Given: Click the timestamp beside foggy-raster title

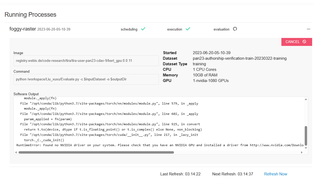Looking at the screenshot, I should click(54, 29).
